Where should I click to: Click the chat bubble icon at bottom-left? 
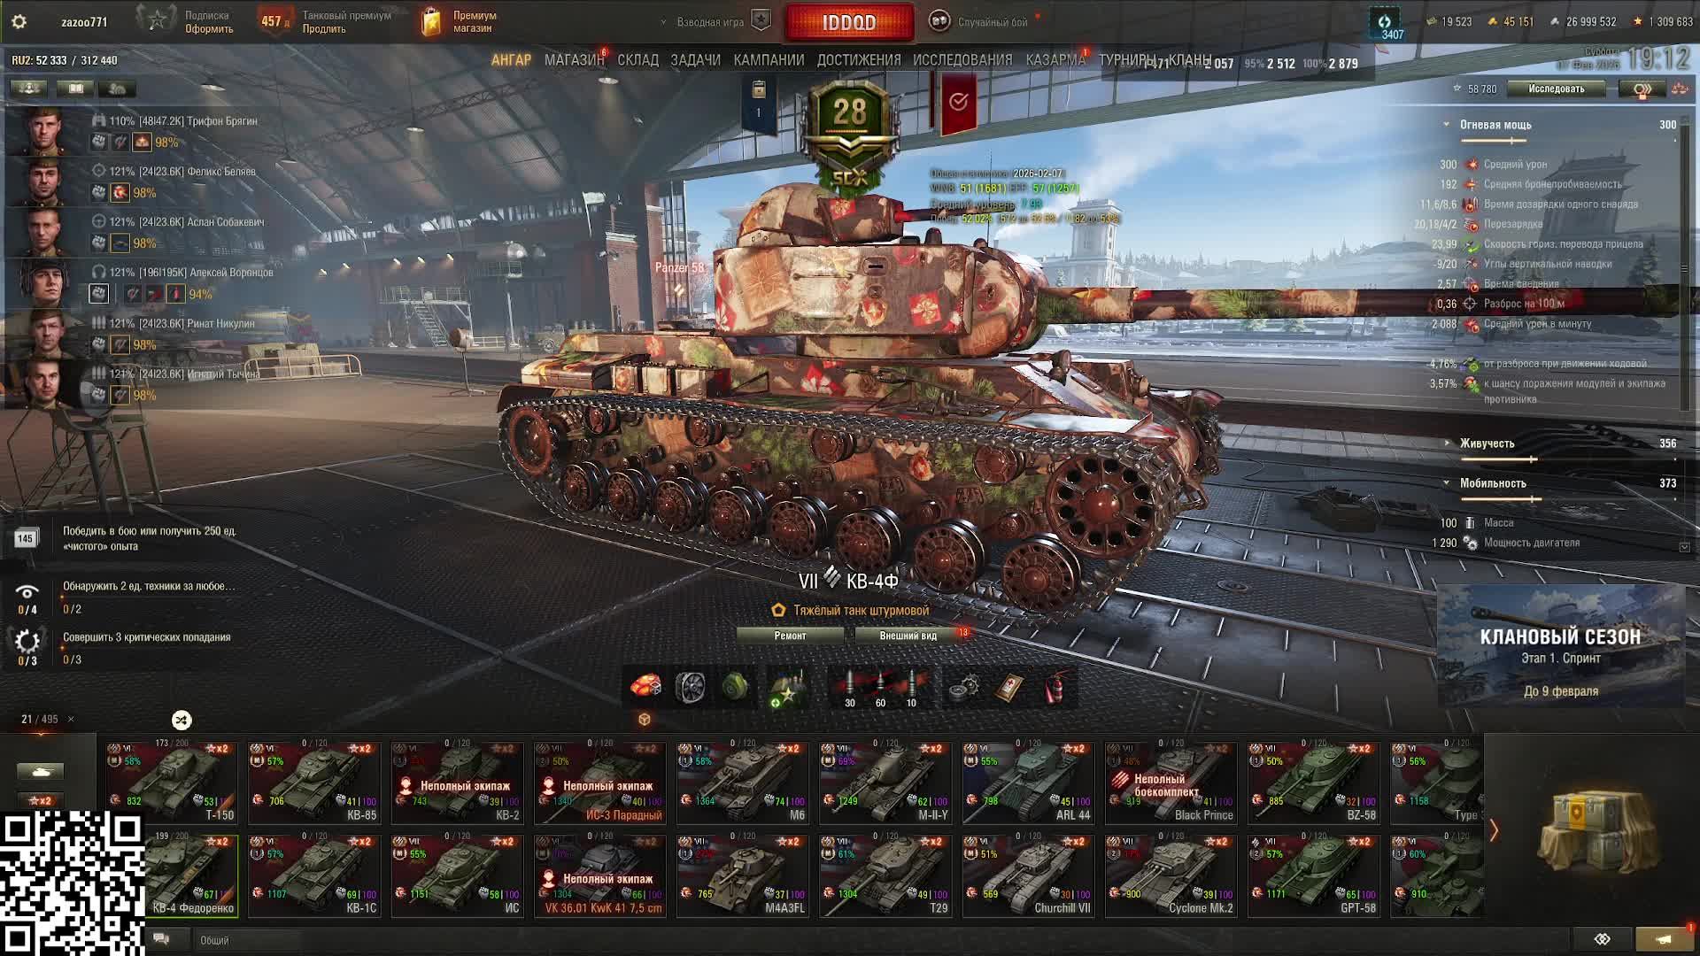pyautogui.click(x=161, y=939)
